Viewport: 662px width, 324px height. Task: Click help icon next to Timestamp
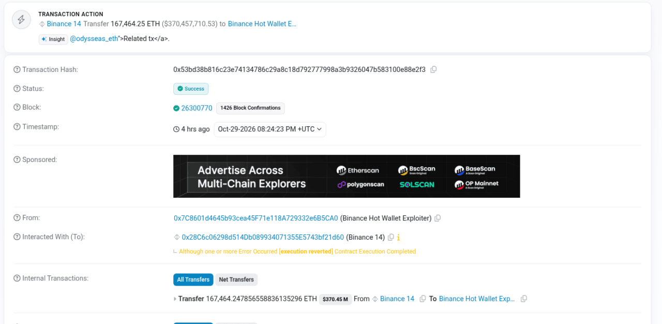[x=17, y=126]
